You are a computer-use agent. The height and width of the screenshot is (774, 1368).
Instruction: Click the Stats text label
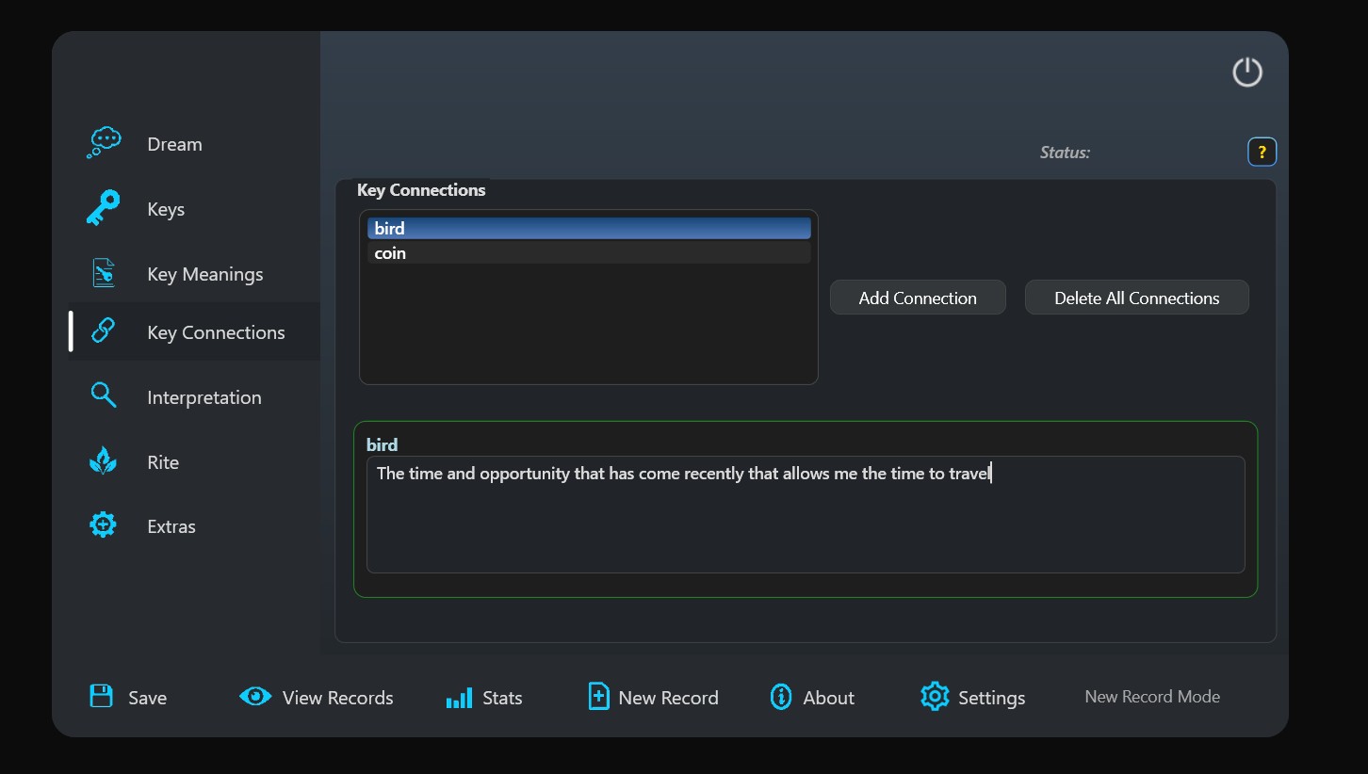(502, 698)
